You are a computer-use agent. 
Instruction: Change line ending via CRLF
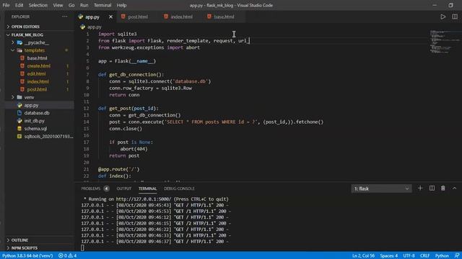424,255
